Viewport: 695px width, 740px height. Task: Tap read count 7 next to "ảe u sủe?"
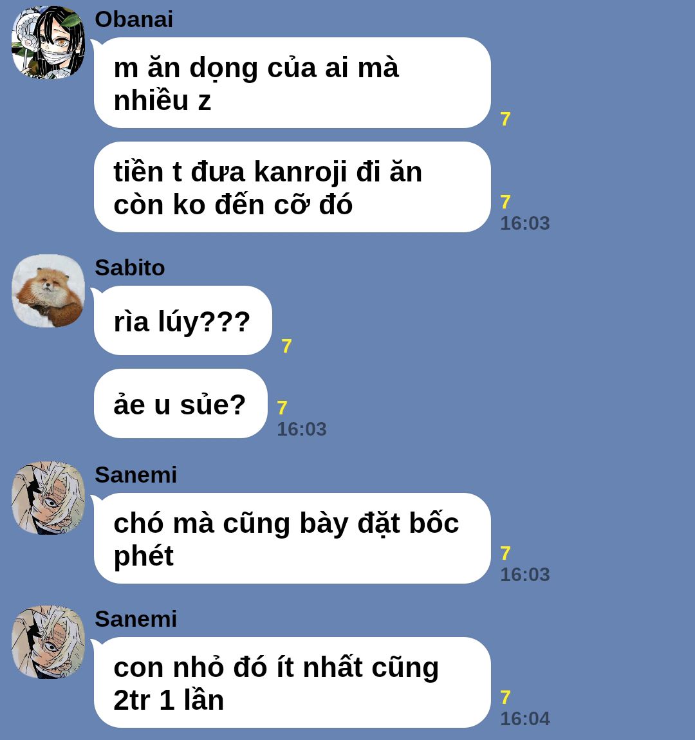pyautogui.click(x=282, y=408)
